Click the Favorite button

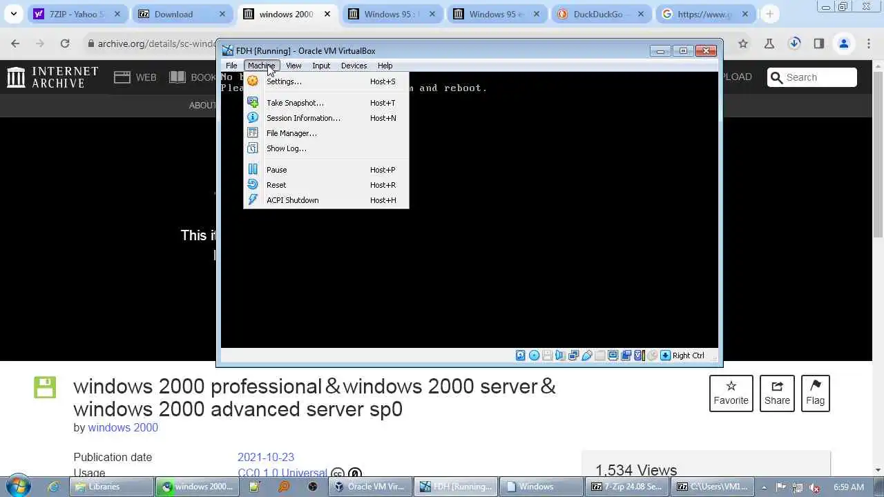(x=731, y=393)
